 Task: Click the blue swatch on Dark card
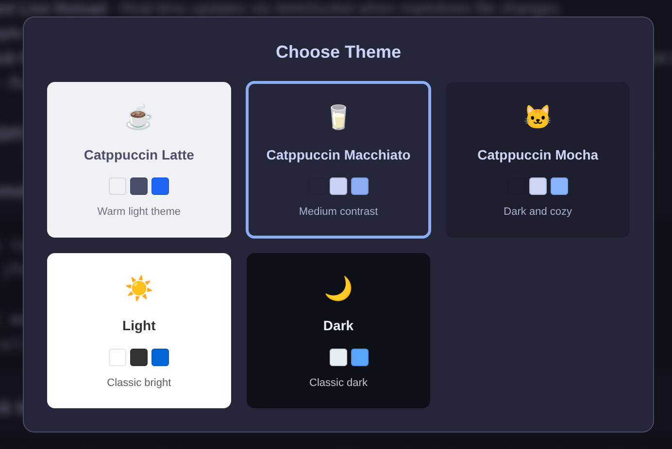pos(359,357)
